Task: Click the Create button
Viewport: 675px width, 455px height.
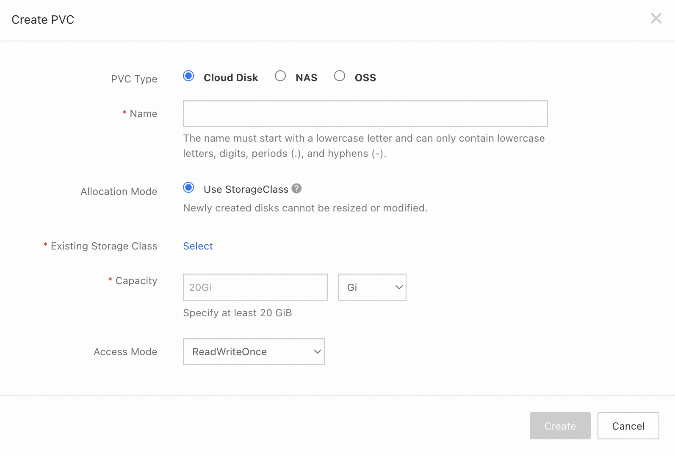Action: pyautogui.click(x=560, y=426)
